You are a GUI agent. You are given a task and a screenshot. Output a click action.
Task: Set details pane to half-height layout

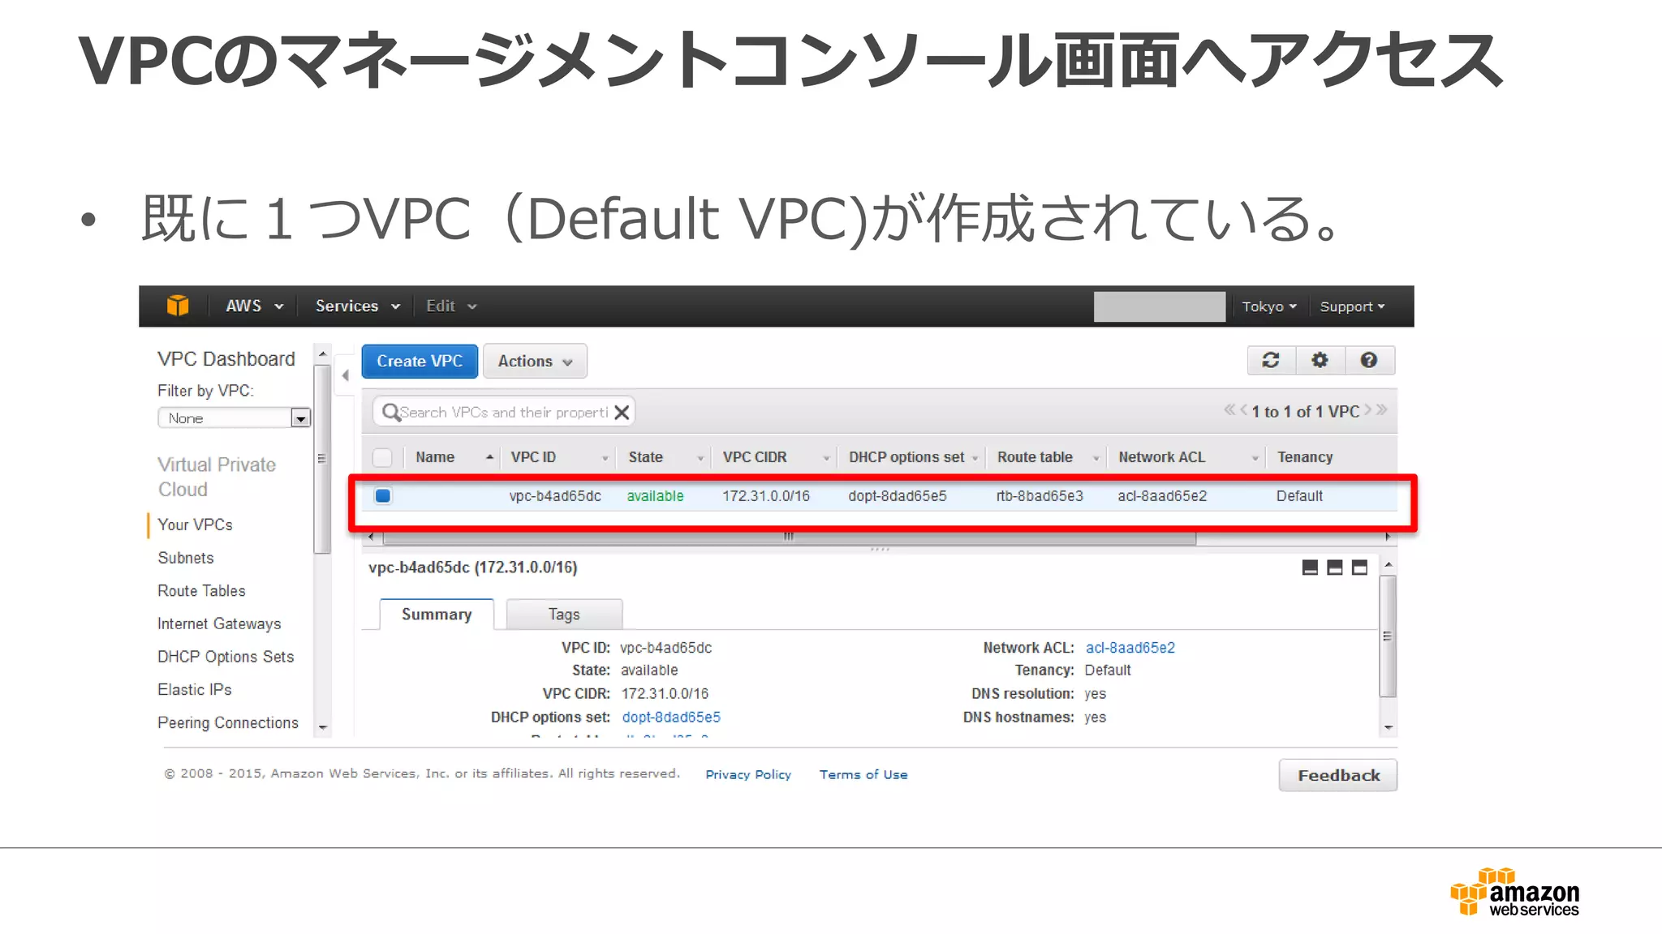1335,568
